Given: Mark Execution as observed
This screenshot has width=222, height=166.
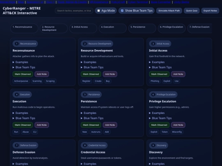Looking at the screenshot, I should pyautogui.click(x=23, y=125).
